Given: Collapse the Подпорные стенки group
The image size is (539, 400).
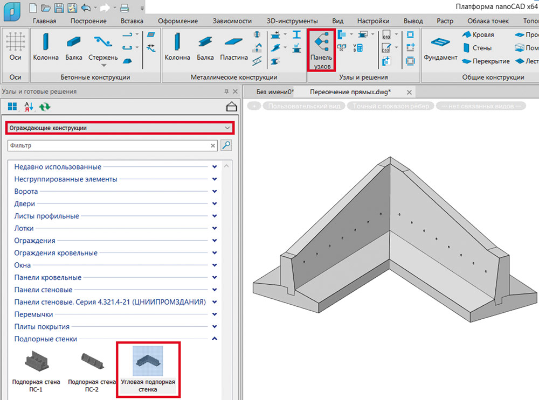Looking at the screenshot, I should [215, 339].
